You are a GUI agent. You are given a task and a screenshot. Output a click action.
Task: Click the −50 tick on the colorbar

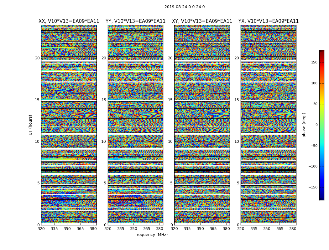pyautogui.click(x=314, y=146)
